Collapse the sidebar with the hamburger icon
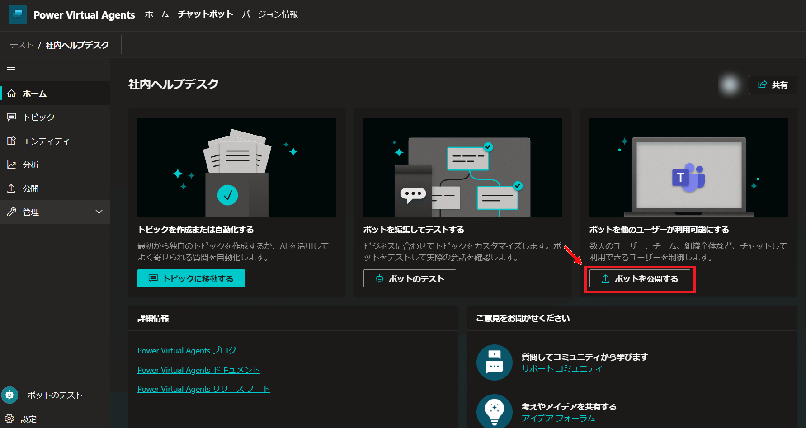The image size is (806, 428). [11, 69]
